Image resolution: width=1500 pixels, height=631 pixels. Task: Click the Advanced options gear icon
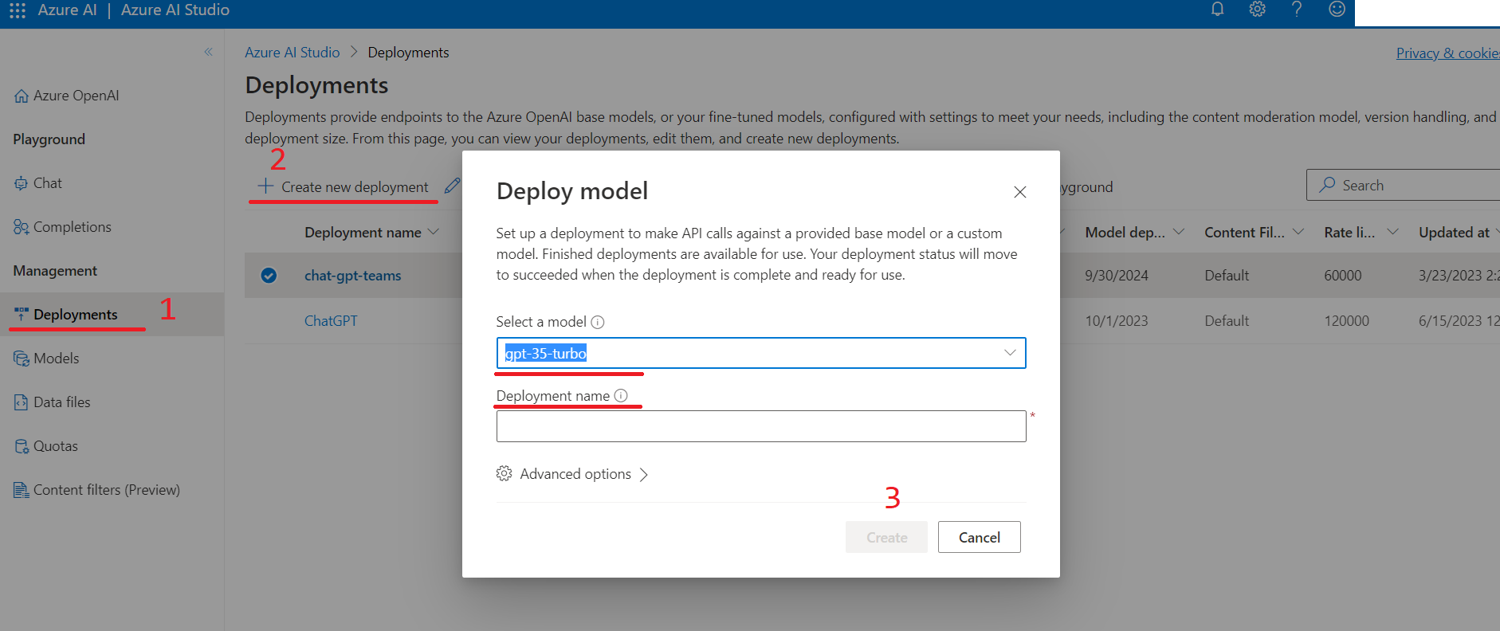coord(504,473)
